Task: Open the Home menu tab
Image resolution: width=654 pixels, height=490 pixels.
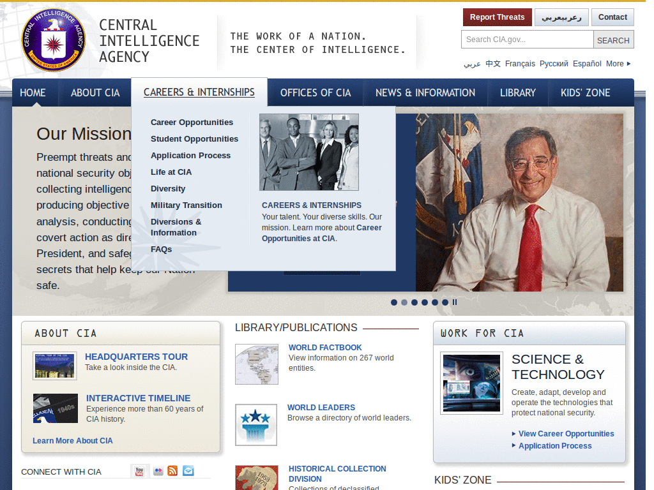Action: point(33,93)
